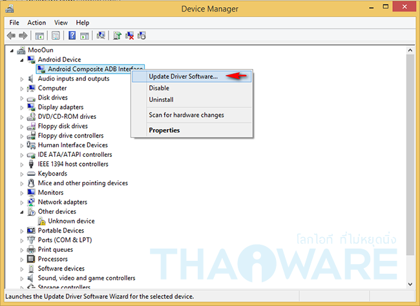Expand the Display adapters category
Screen dimensions: 420x306
(22, 108)
